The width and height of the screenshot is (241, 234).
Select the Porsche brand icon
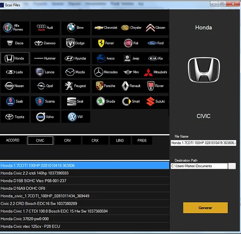[106, 86]
